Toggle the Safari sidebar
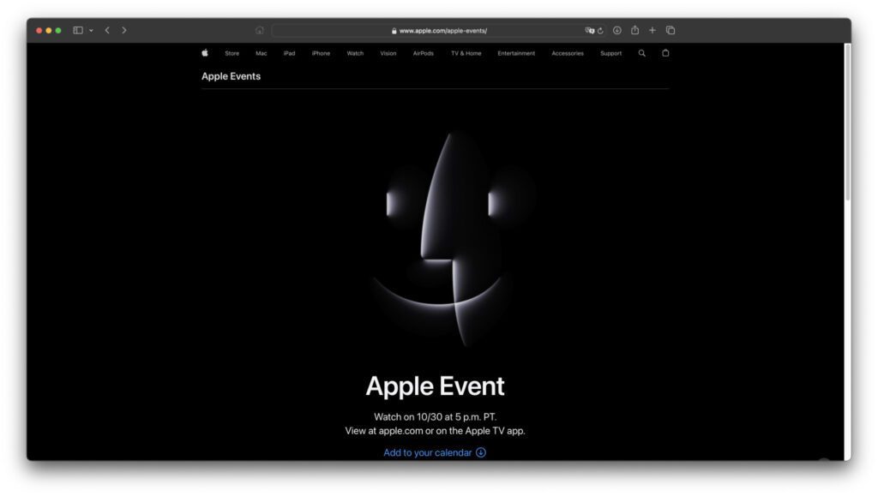Screen dimensions: 878x496 [x=78, y=30]
